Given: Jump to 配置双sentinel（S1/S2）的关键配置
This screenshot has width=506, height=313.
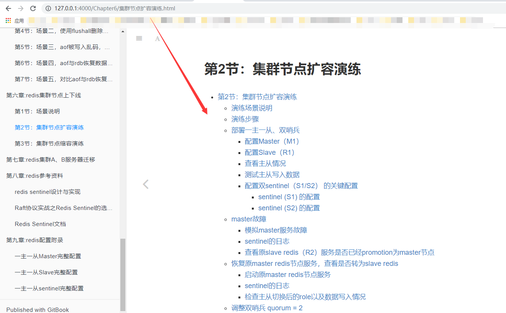Looking at the screenshot, I should (x=301, y=186).
